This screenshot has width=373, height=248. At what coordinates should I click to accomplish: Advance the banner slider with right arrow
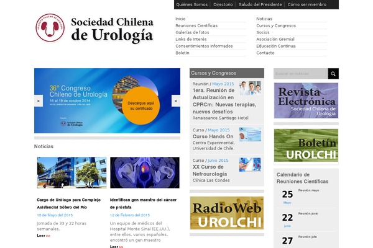pos(176,101)
